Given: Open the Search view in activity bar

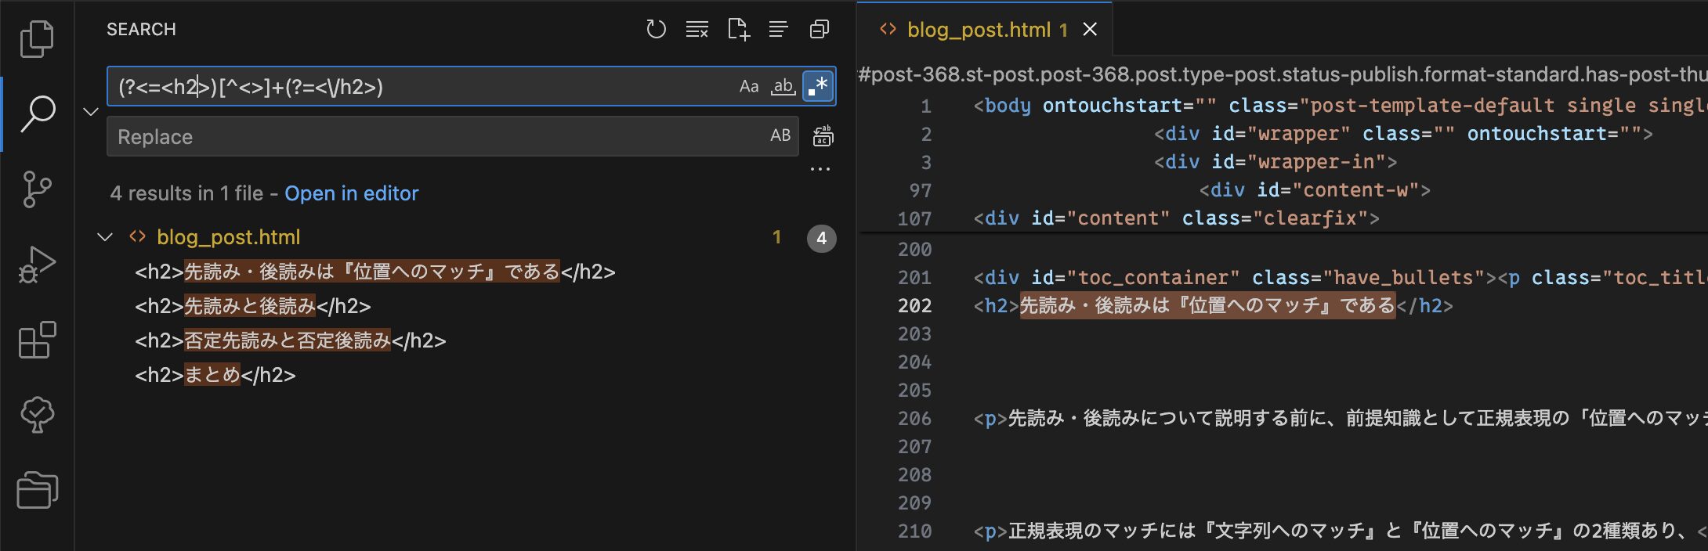Looking at the screenshot, I should click(37, 113).
